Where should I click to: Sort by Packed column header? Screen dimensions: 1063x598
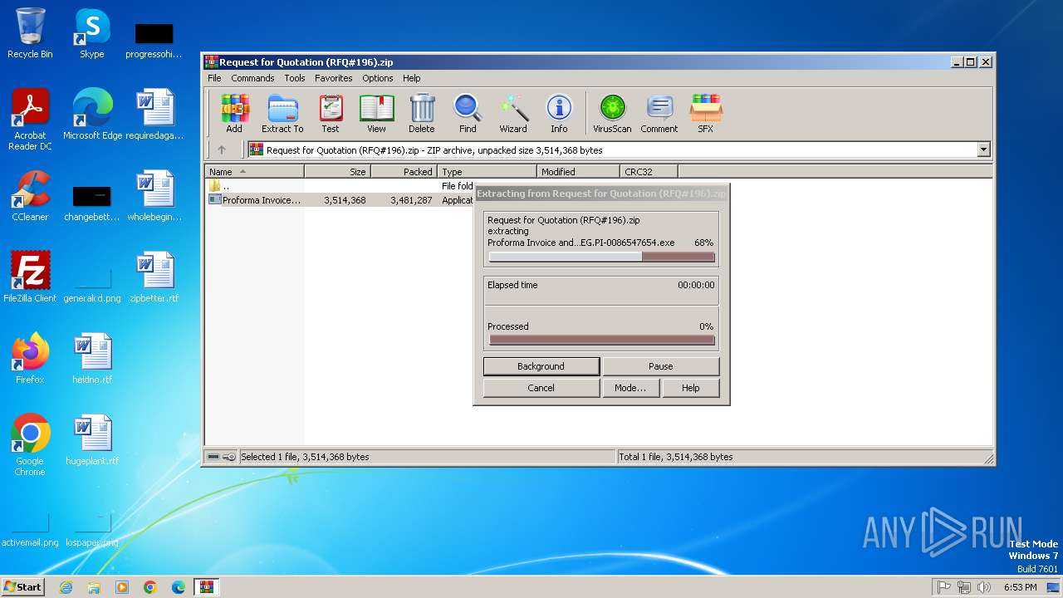click(x=404, y=172)
